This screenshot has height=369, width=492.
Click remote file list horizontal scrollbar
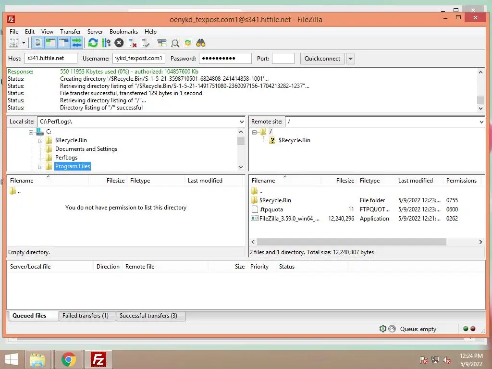coord(351,242)
